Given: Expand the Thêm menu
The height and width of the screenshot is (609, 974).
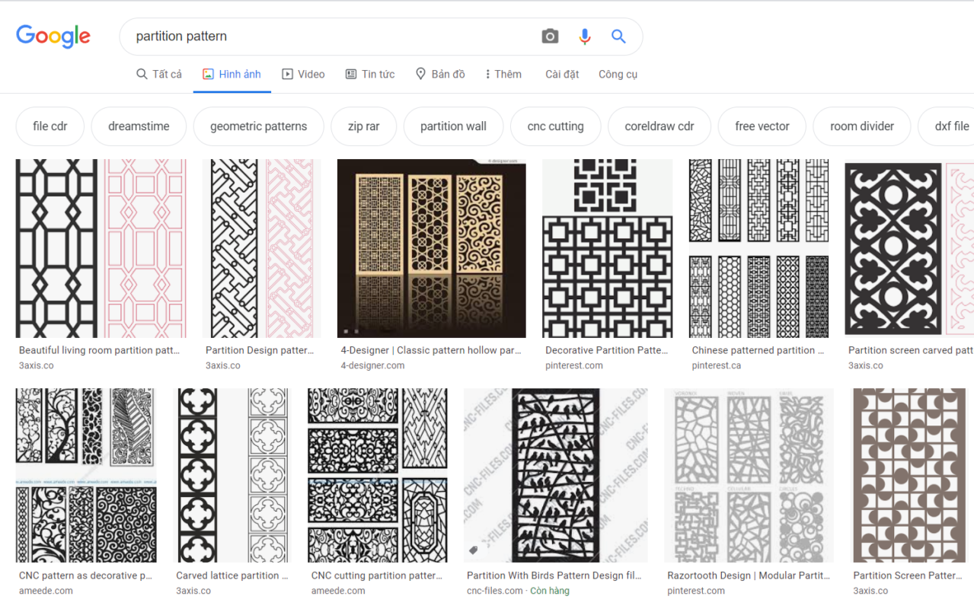Looking at the screenshot, I should click(503, 73).
